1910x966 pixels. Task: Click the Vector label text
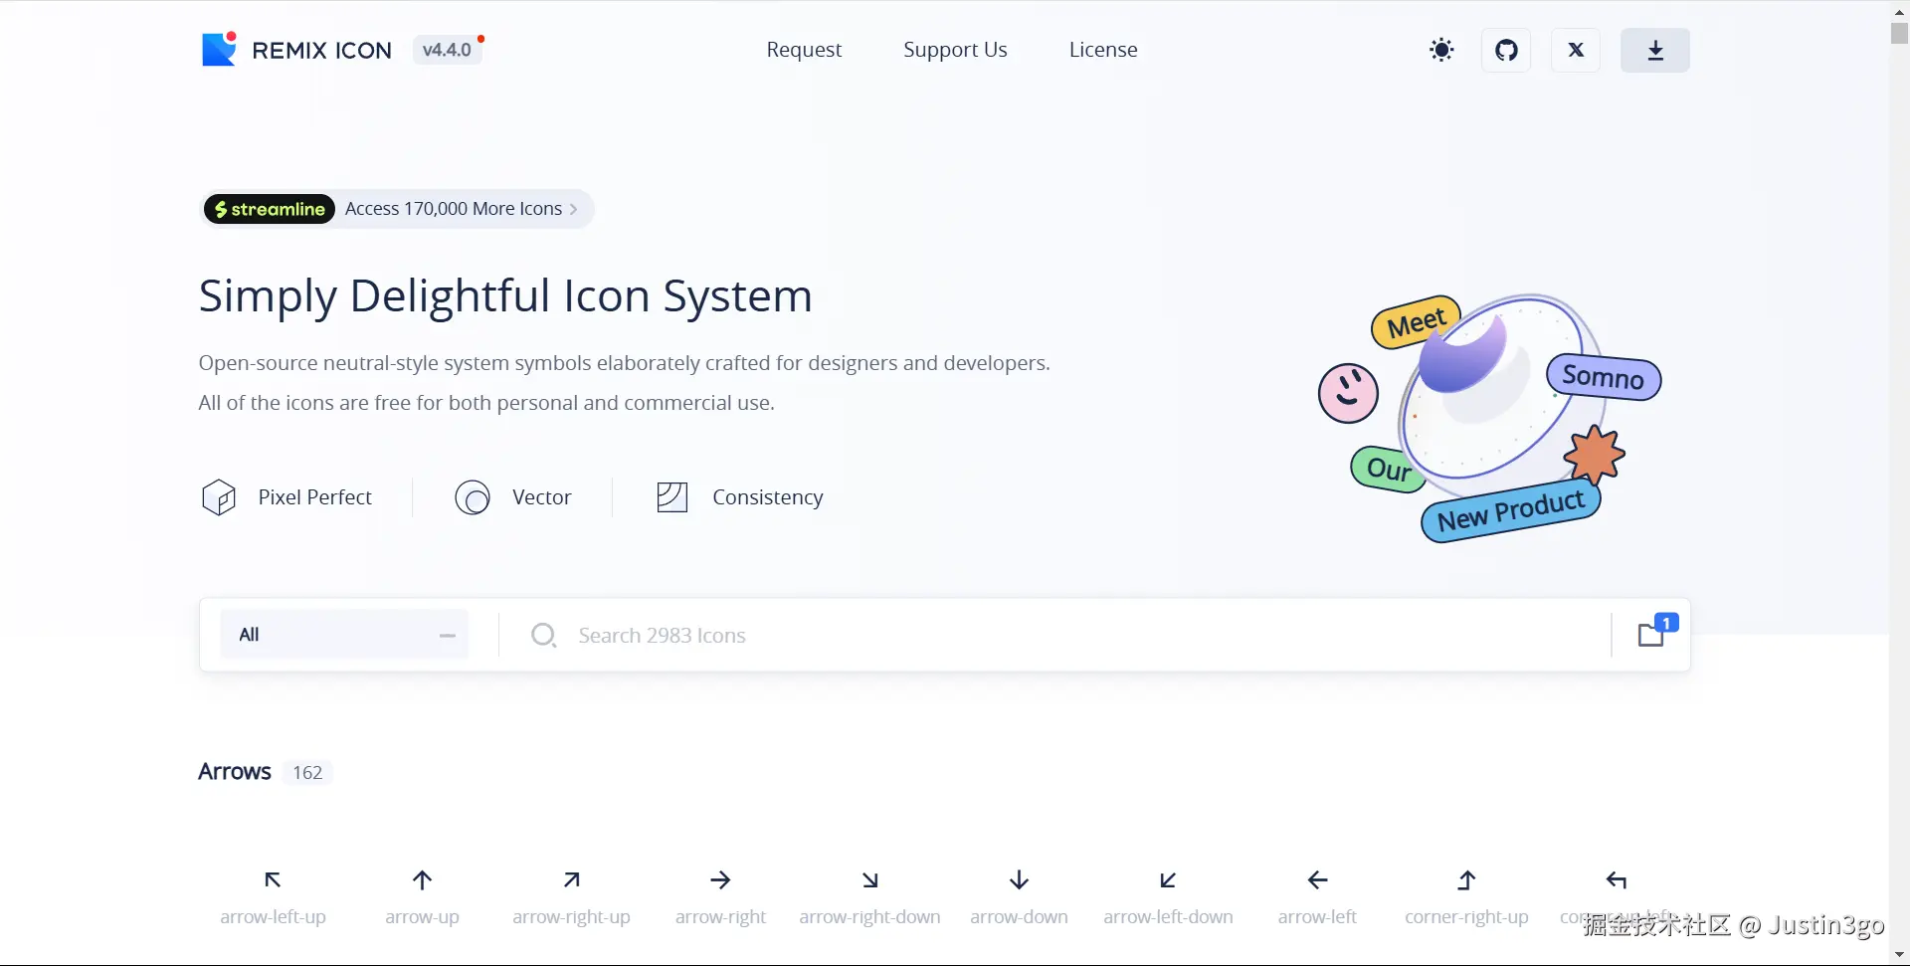point(542,497)
